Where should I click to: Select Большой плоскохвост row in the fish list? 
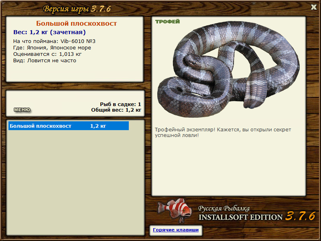[x=69, y=126]
